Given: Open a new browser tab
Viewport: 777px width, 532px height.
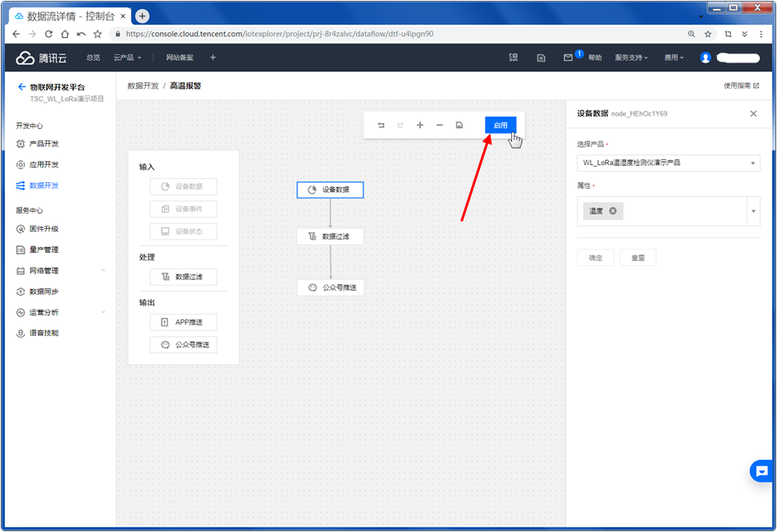Looking at the screenshot, I should tap(142, 16).
